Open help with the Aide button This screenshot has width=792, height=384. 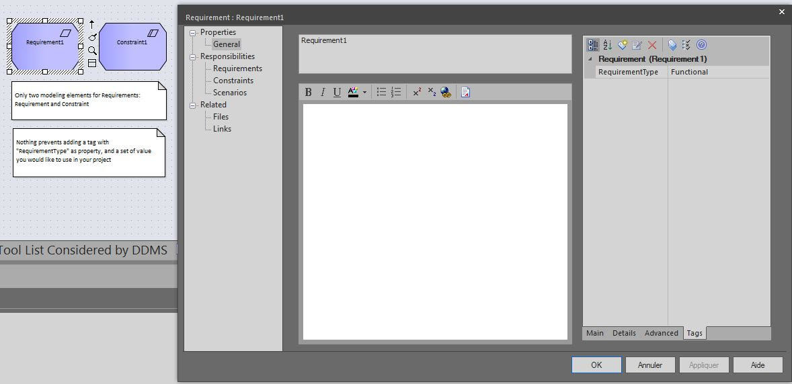[758, 365]
